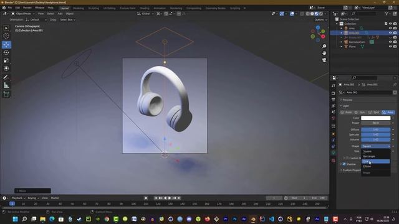Activate the Move tool
Viewport: 399px width, 224px height.
click(x=6, y=45)
